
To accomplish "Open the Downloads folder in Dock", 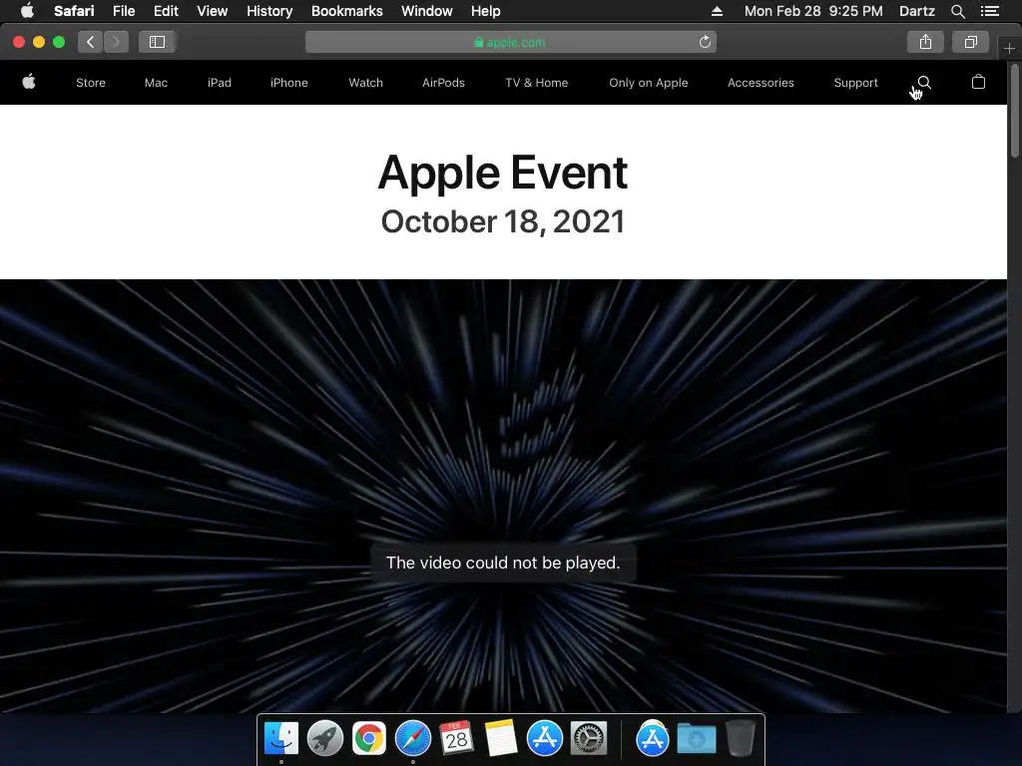I will point(696,739).
